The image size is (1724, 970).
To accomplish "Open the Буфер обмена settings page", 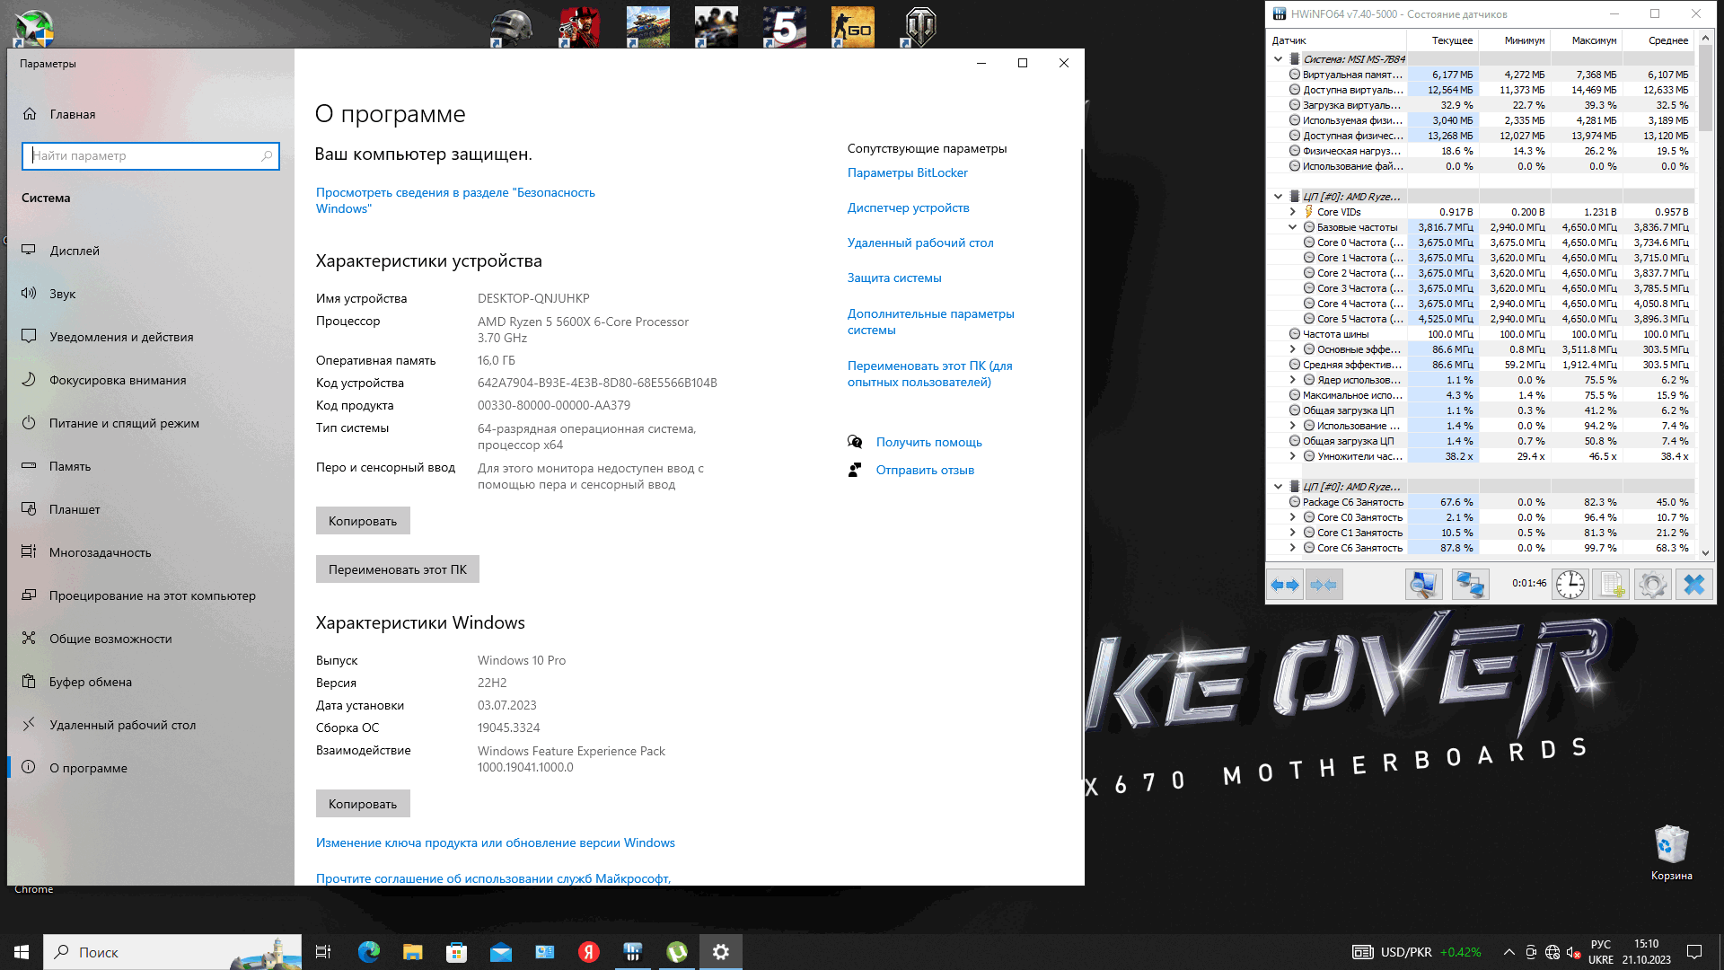I will tap(151, 682).
